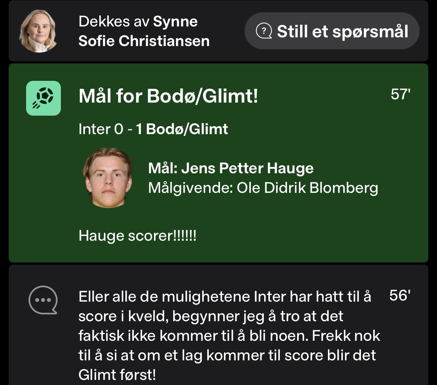Image resolution: width=437 pixels, height=385 pixels.
Task: View Jens Petter Hauge's player photo
Action: point(107,178)
